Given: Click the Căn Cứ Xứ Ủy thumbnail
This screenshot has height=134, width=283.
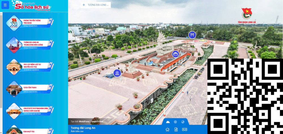Looking at the screenshot, I should [14, 111].
